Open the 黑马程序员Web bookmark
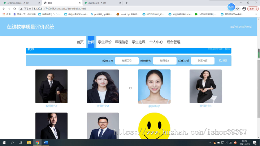The height and width of the screenshot is (146, 260). pyautogui.click(x=232, y=14)
